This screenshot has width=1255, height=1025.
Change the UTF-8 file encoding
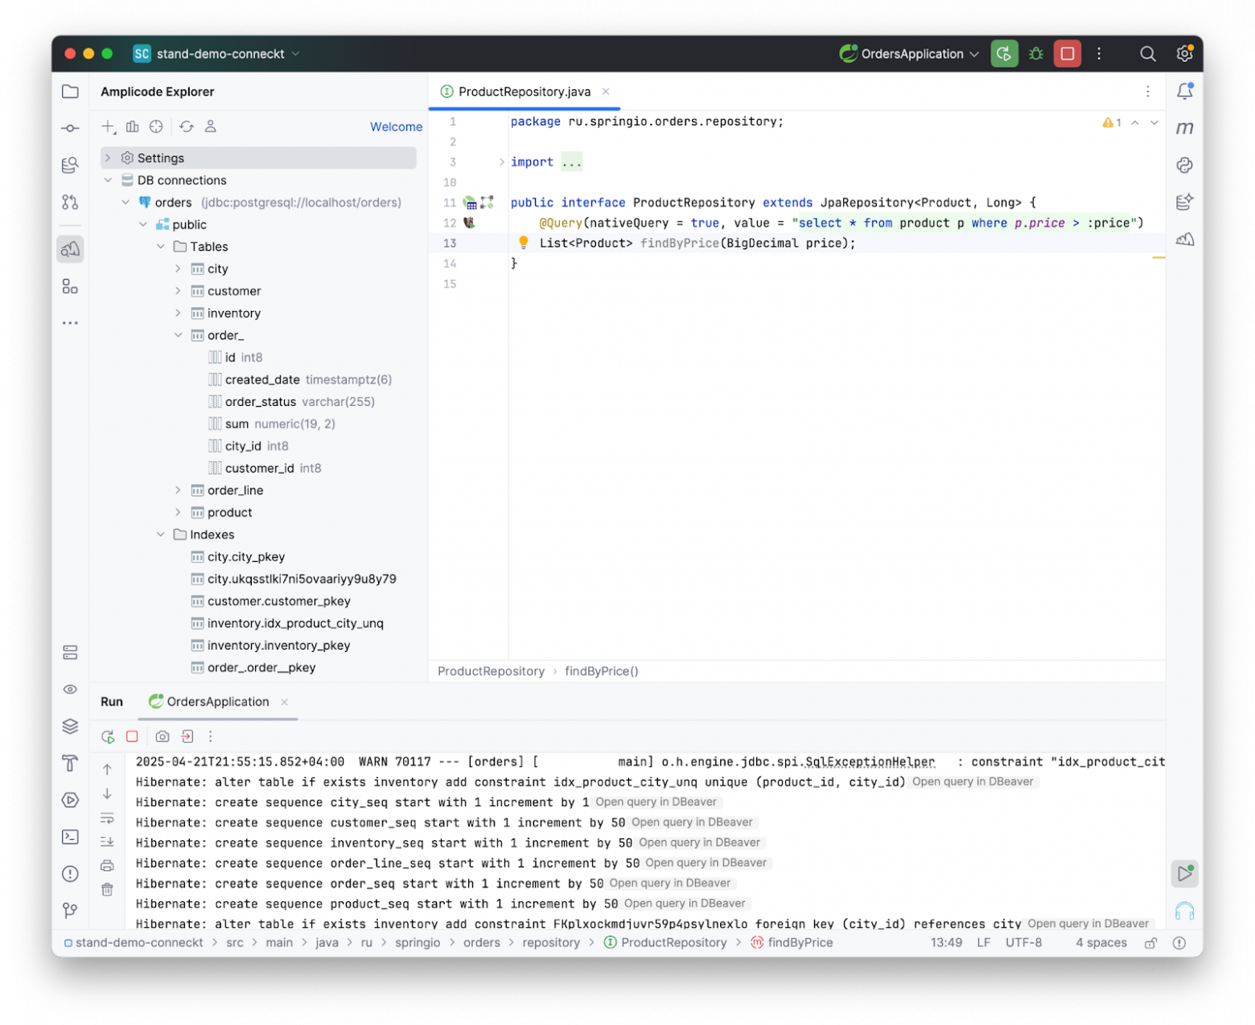click(x=1023, y=942)
